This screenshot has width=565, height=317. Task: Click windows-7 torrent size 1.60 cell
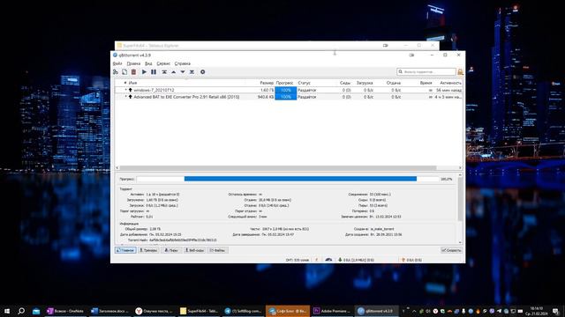click(267, 90)
